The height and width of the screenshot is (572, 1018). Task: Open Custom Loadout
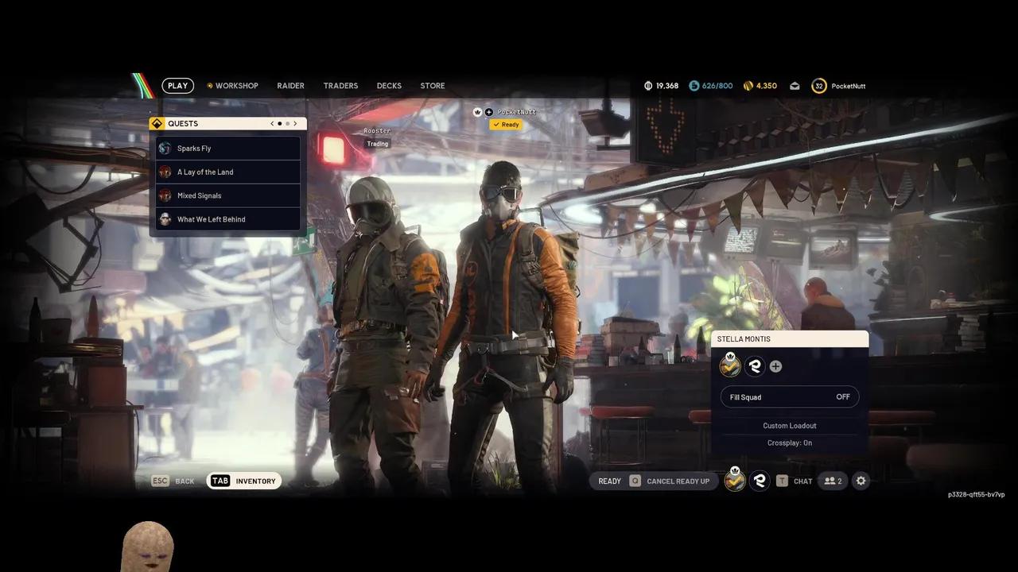[789, 425]
